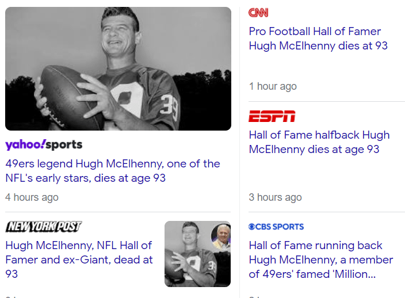Click the circular inset portrait on Post thumbnail

[x=220, y=236]
